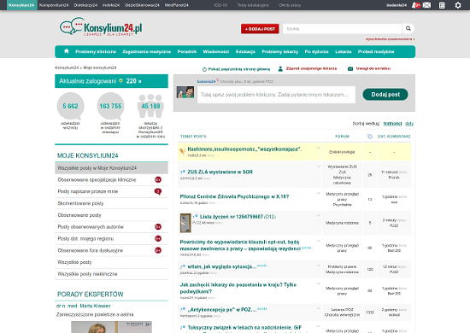The image size is (470, 333).
Task: Go to home icon in navigation bar
Action: [x=67, y=51]
